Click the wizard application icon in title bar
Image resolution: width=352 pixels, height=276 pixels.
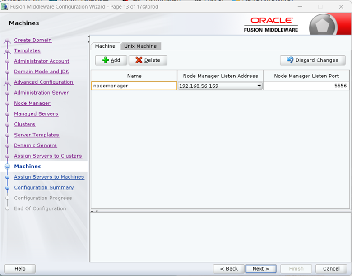tap(5, 6)
